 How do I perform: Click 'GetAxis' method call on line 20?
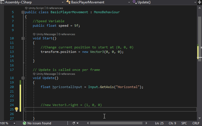(x=107, y=87)
